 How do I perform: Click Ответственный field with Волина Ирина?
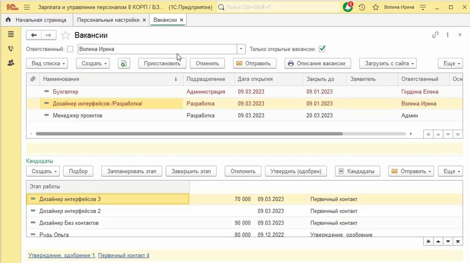pyautogui.click(x=157, y=49)
